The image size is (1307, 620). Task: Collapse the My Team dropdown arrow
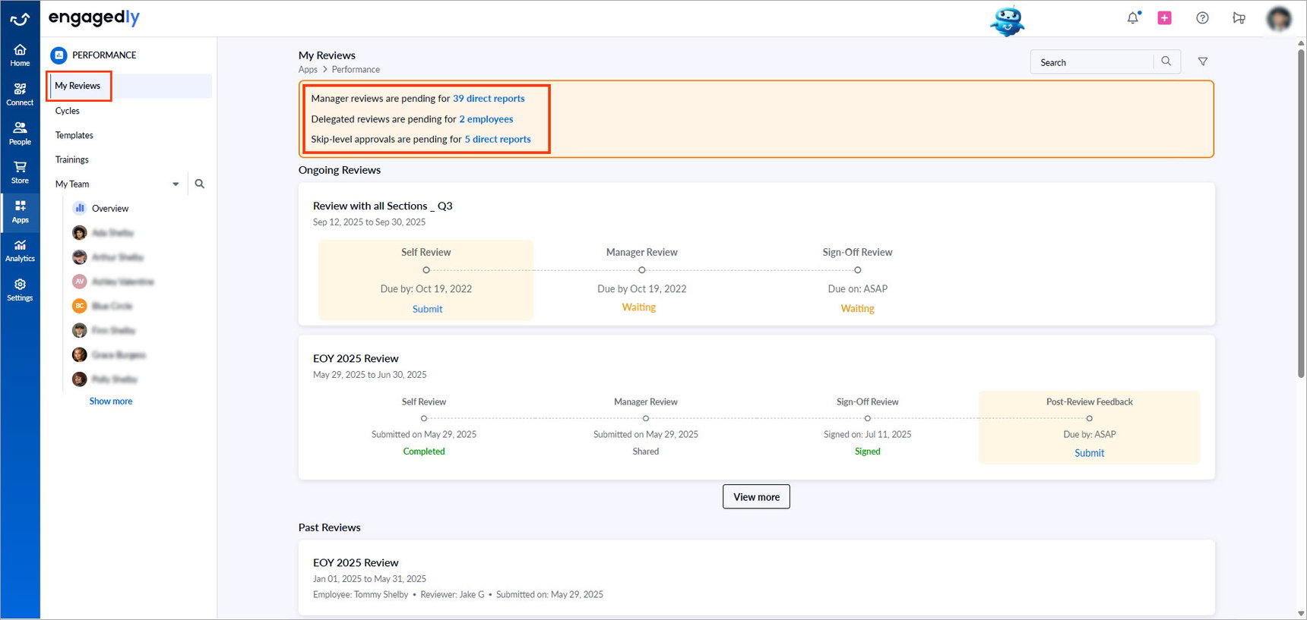pyautogui.click(x=176, y=184)
